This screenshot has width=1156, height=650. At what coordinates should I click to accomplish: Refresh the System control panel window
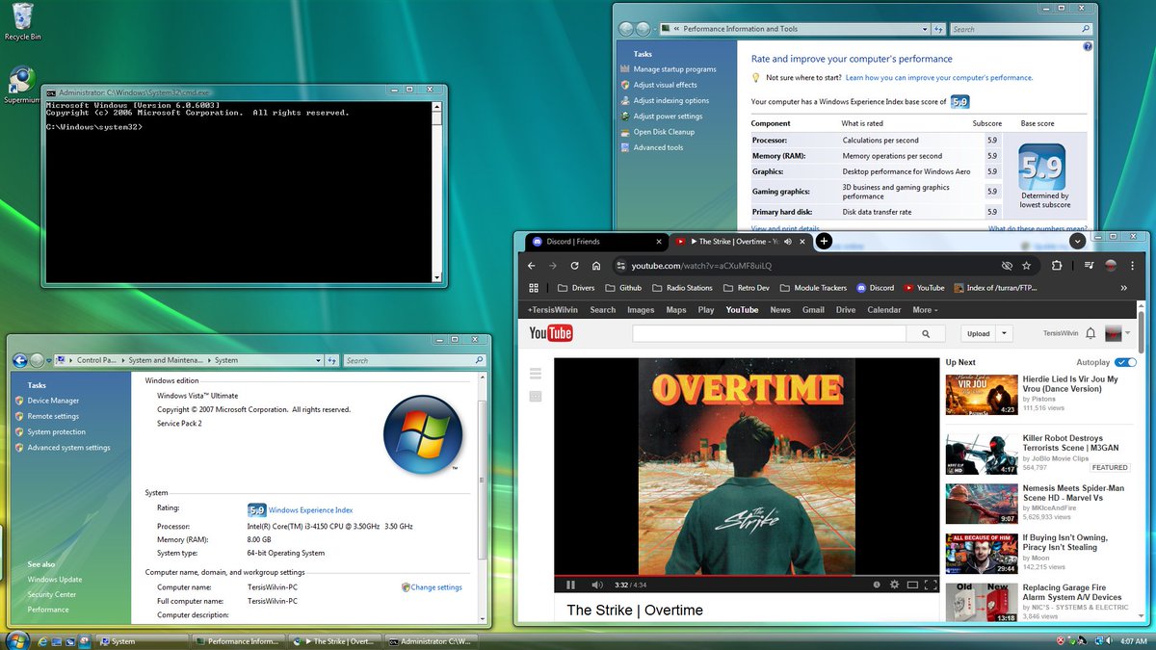(331, 360)
